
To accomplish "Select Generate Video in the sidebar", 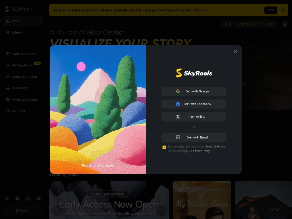I will pyautogui.click(x=24, y=54).
